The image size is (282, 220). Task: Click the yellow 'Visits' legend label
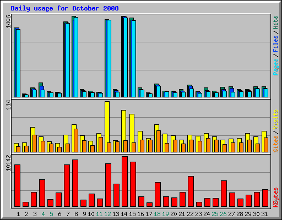[275, 119]
